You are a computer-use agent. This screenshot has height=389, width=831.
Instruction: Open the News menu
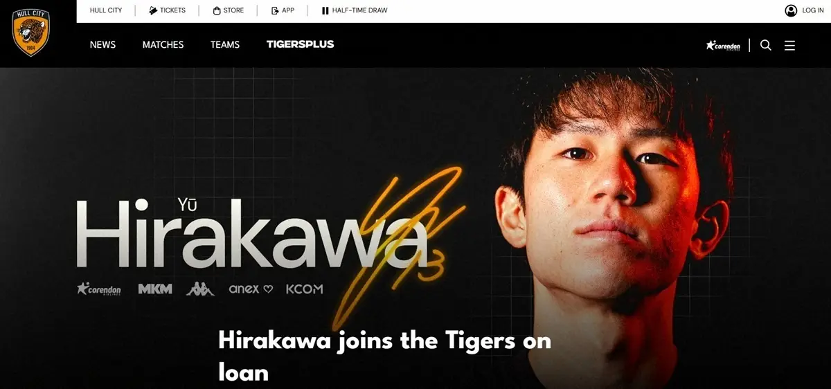pyautogui.click(x=102, y=44)
